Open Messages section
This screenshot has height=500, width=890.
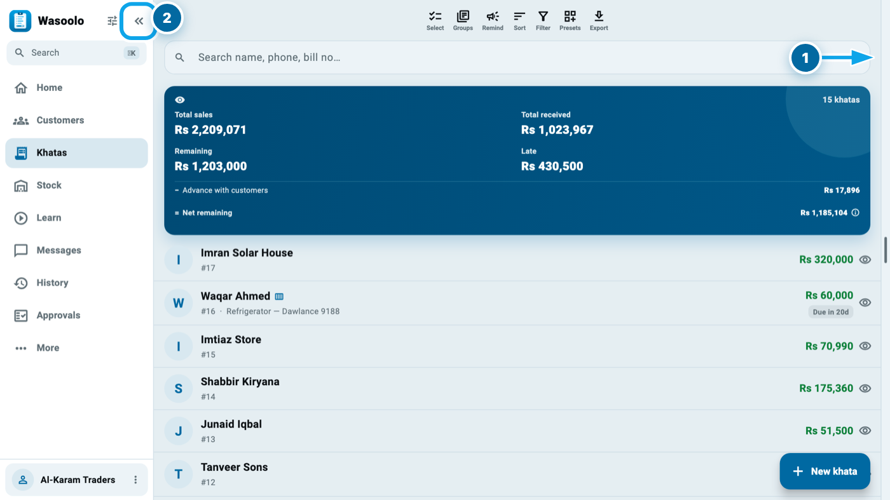click(x=76, y=250)
